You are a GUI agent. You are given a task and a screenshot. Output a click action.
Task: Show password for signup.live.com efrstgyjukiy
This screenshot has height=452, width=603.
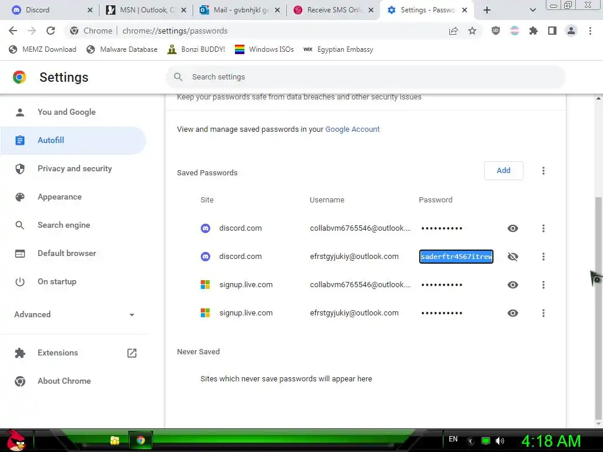point(513,313)
